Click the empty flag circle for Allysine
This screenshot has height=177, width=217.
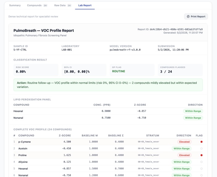202,162
